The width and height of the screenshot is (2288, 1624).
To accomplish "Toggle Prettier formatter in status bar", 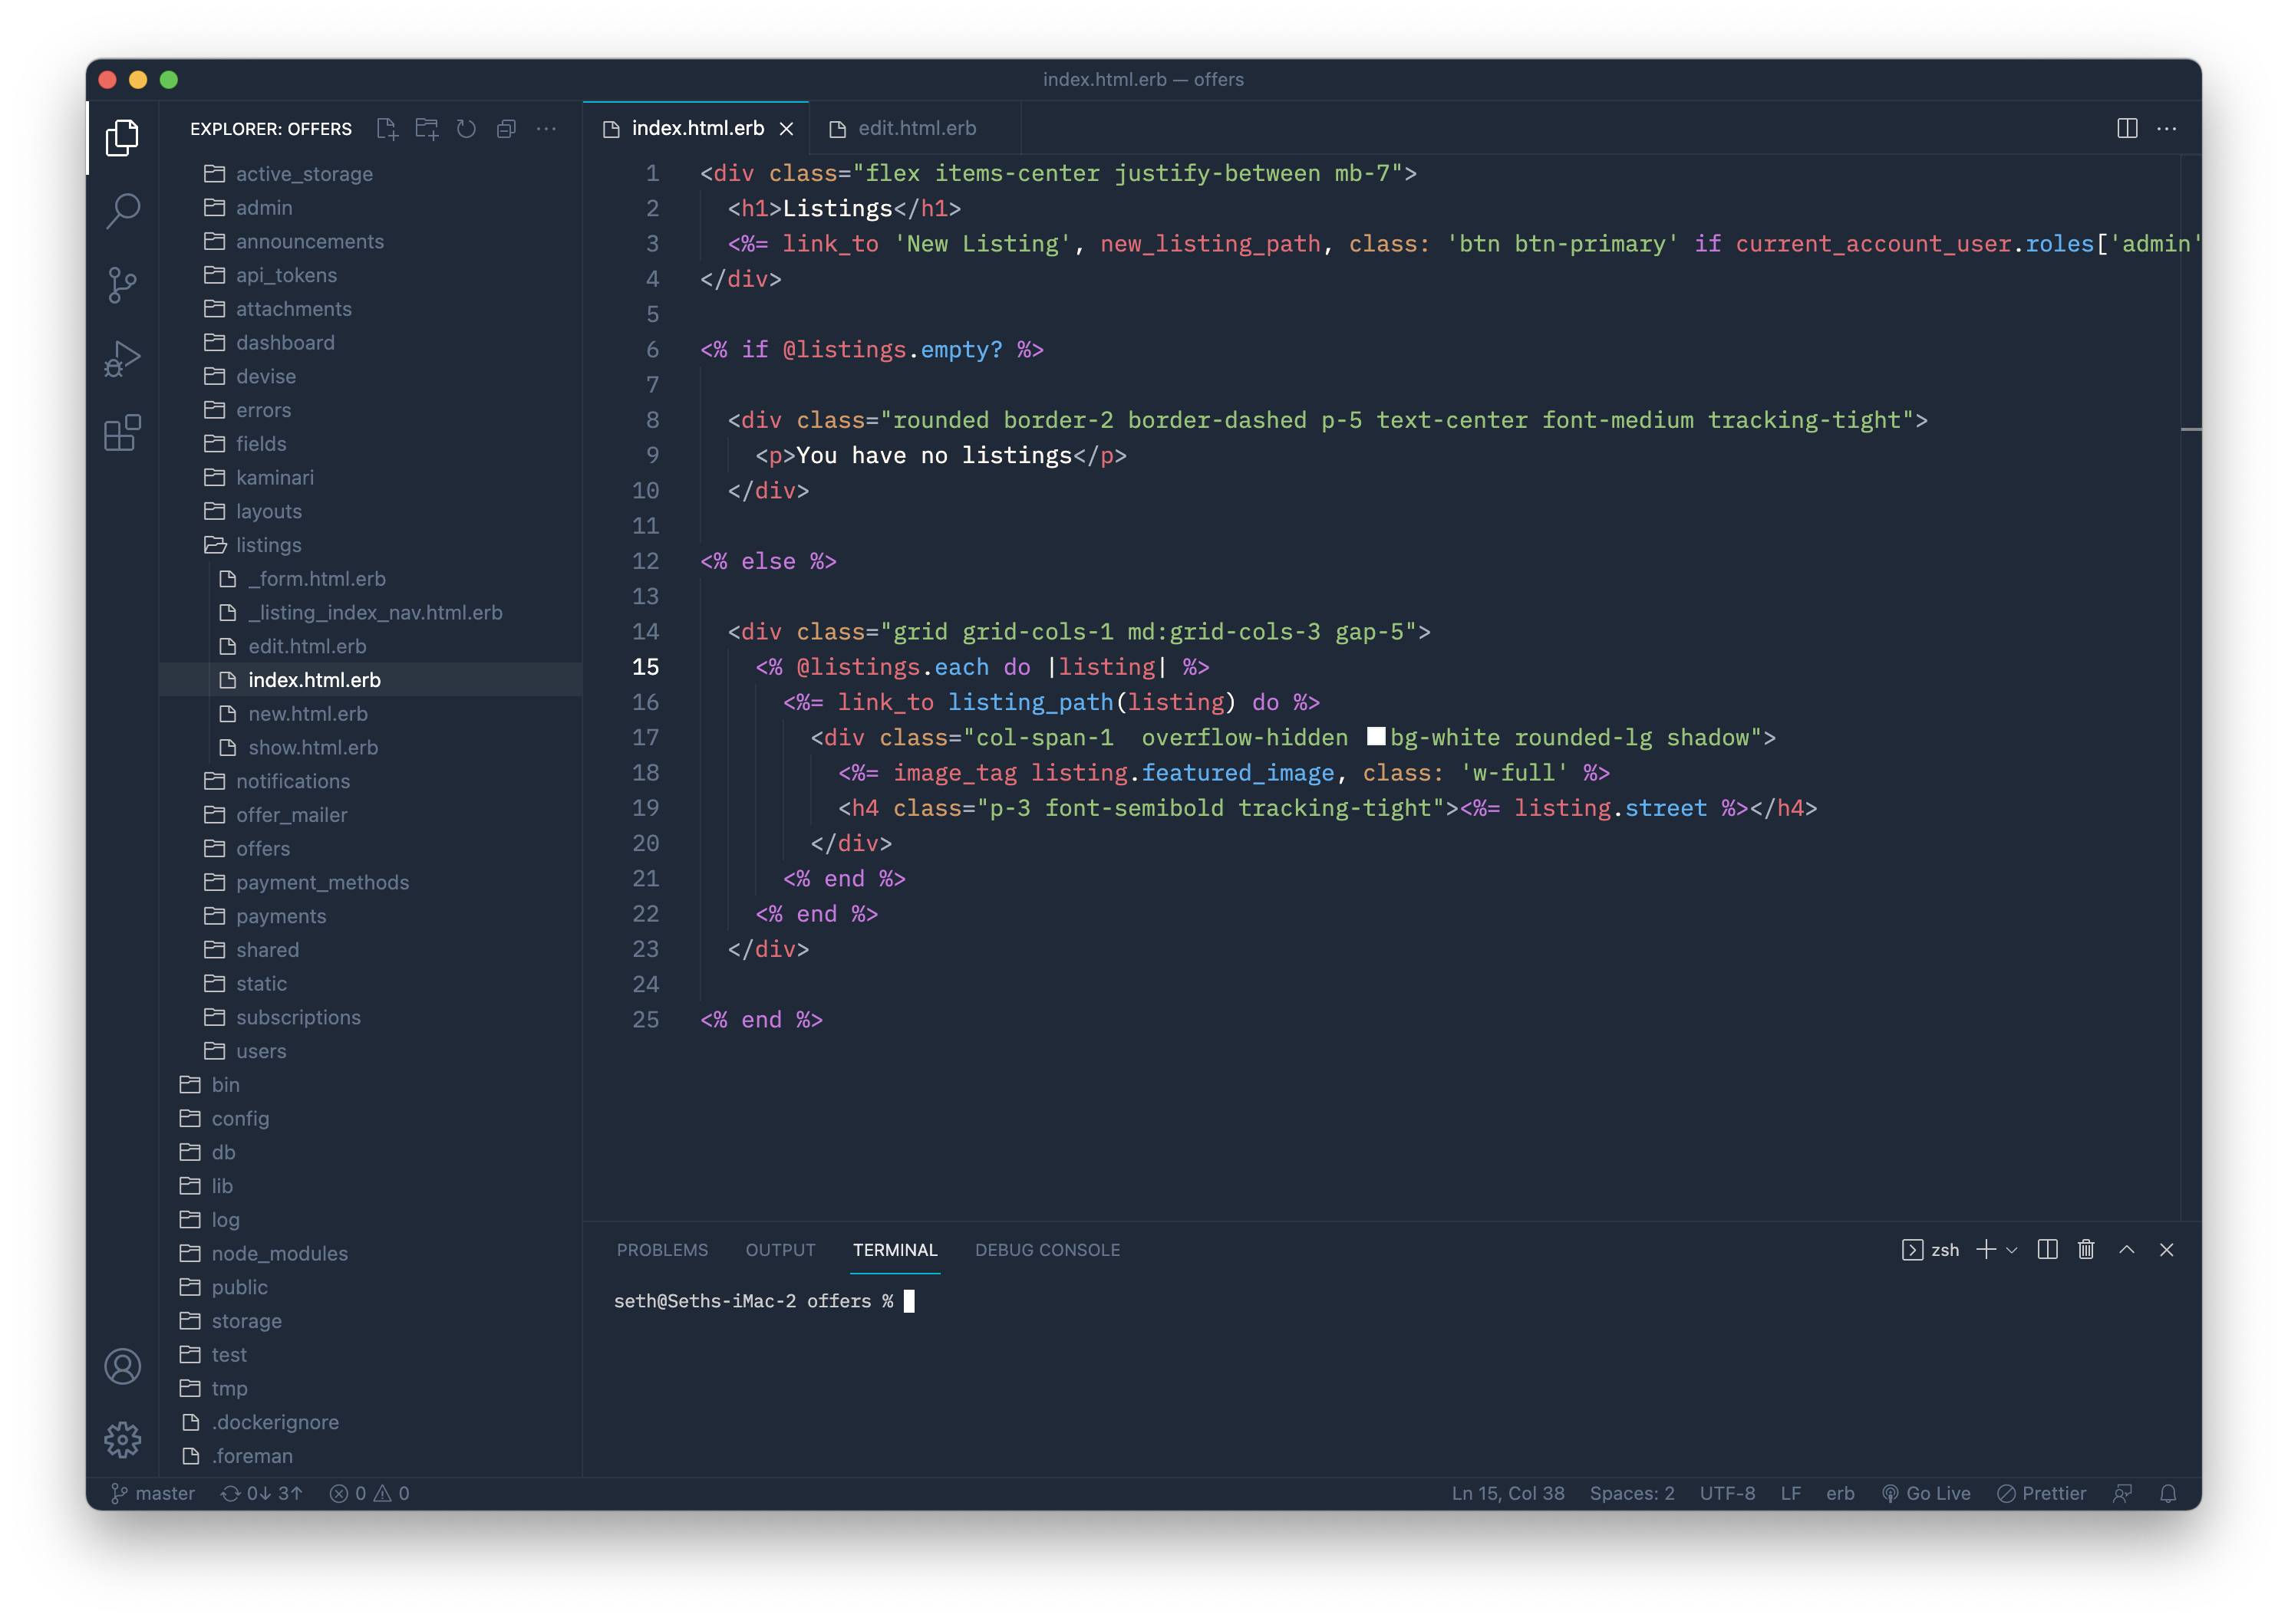I will click(x=2041, y=1493).
